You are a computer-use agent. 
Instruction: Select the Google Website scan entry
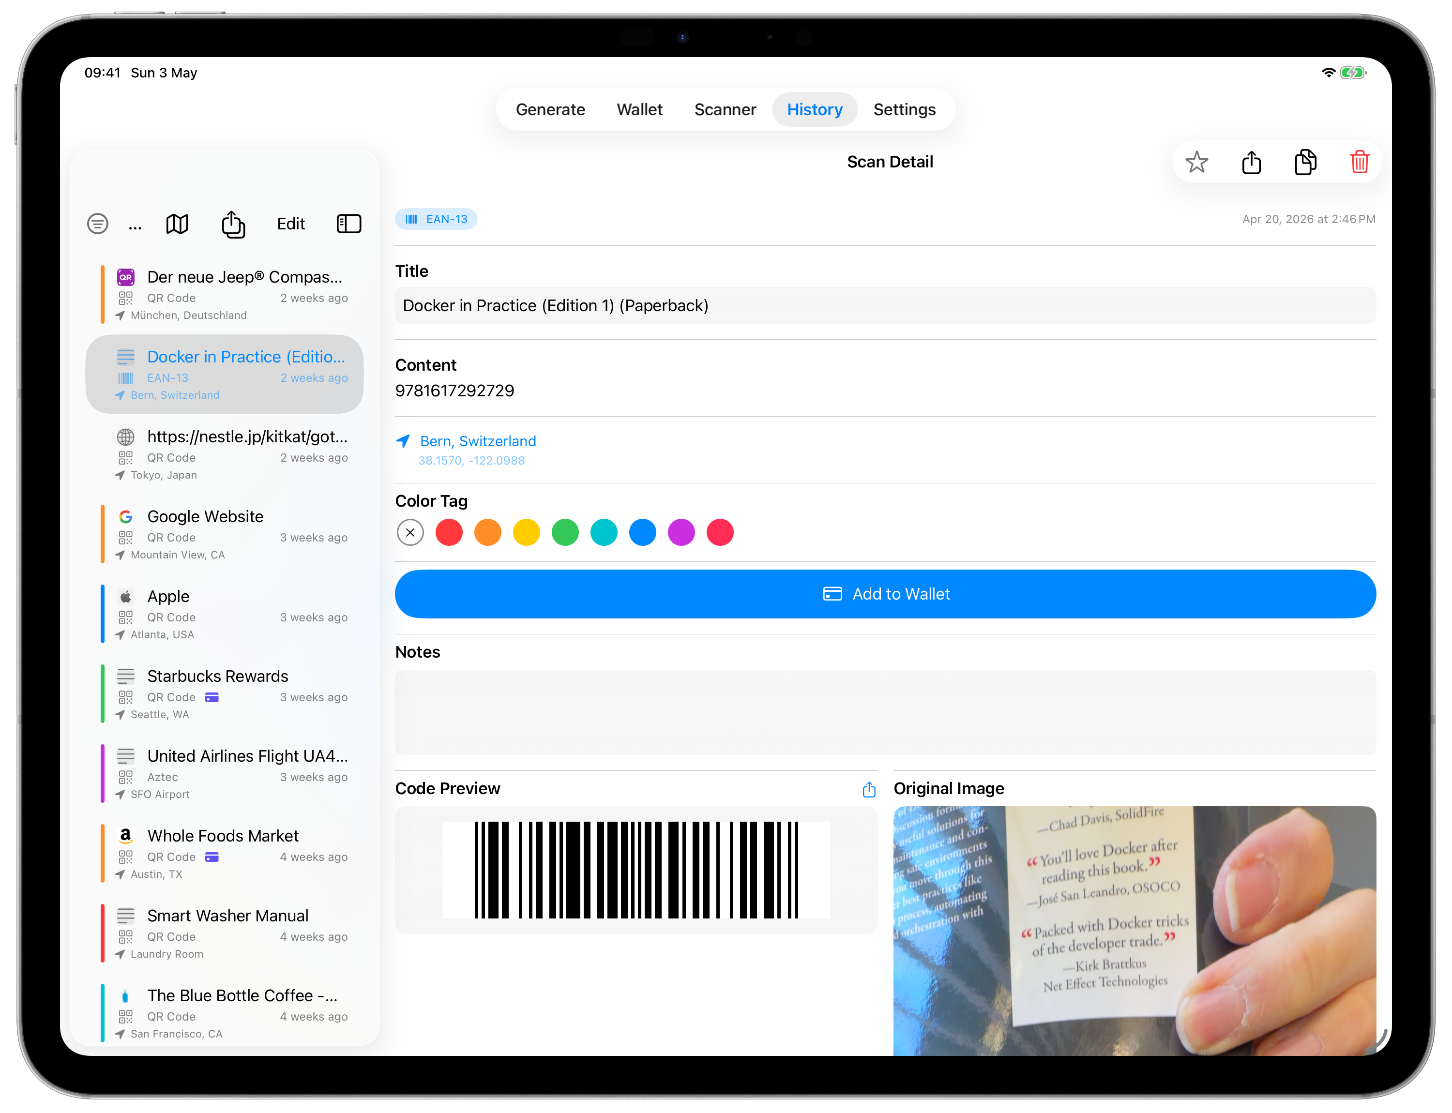click(225, 534)
